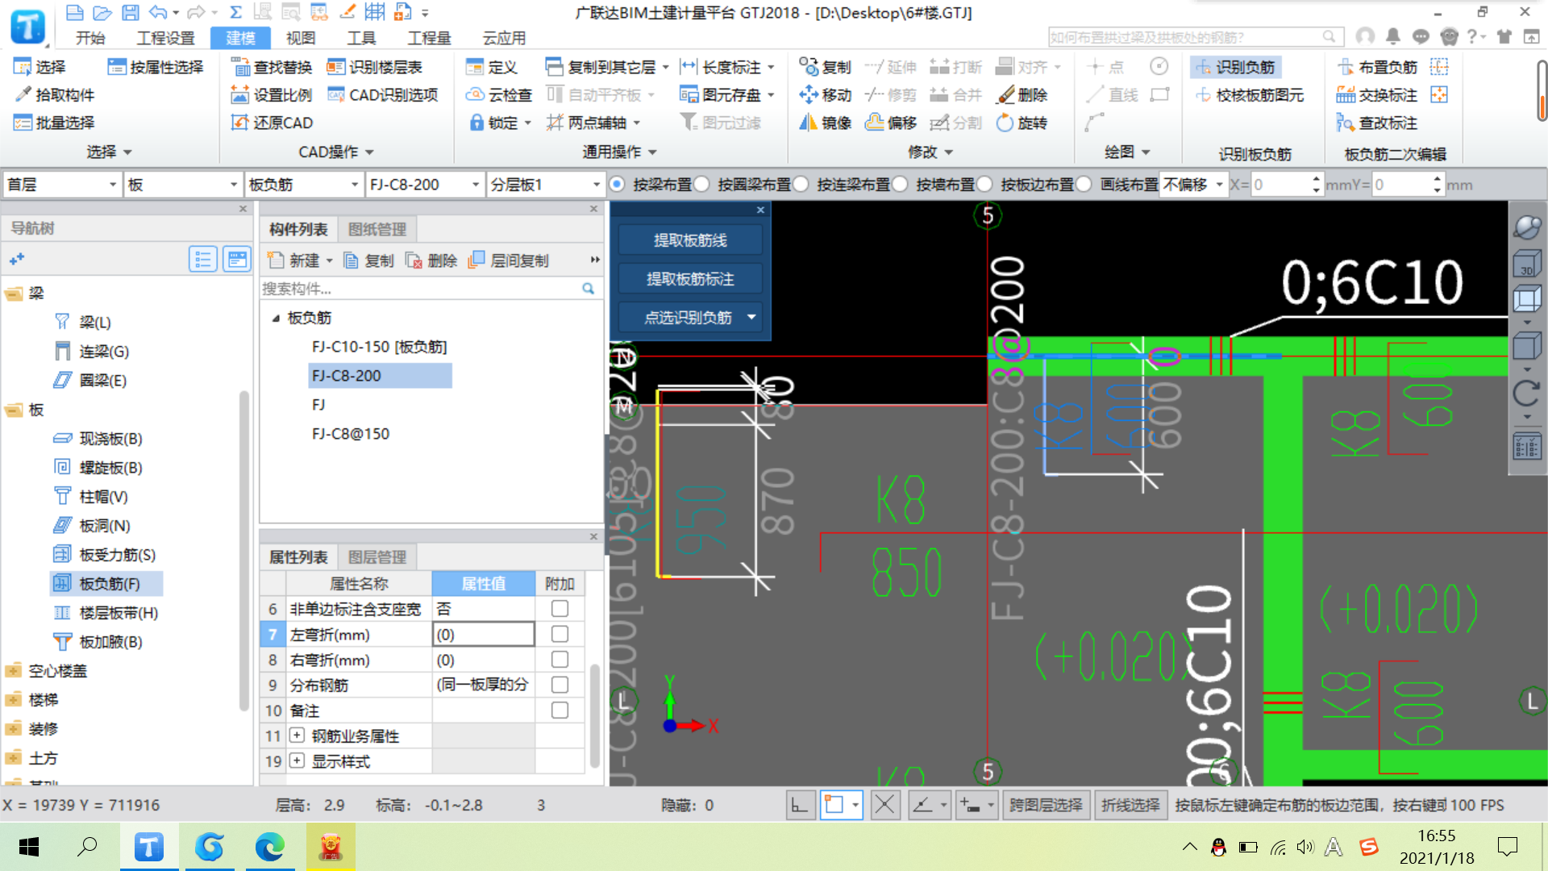The width and height of the screenshot is (1548, 871).
Task: Click 提取板筋线 button
Action: (690, 240)
